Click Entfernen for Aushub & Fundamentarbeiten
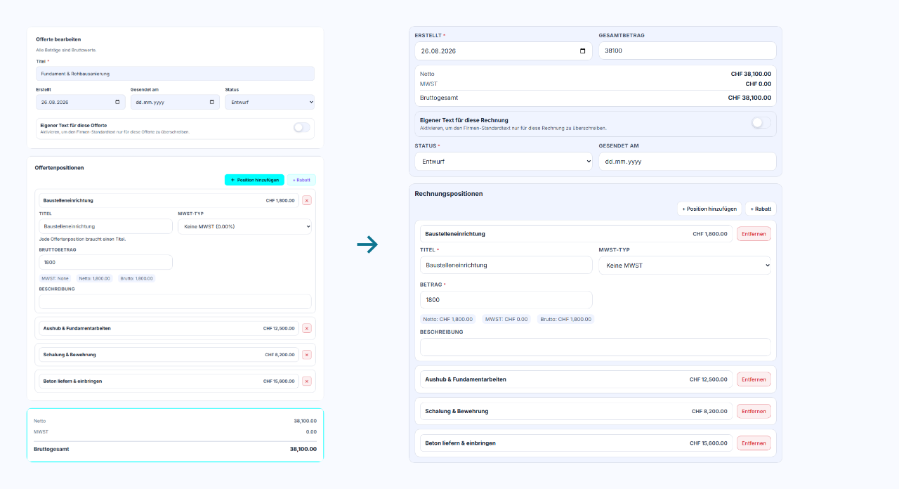 coord(754,379)
